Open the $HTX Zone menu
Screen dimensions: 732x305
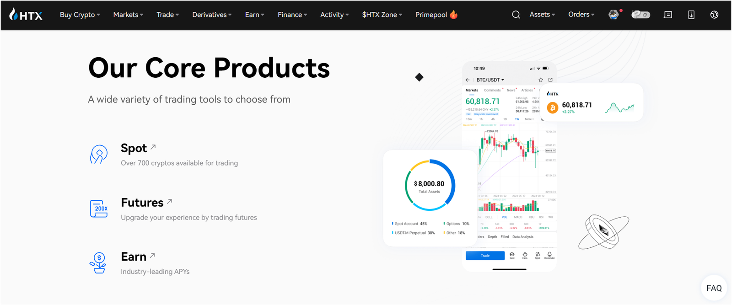(382, 15)
